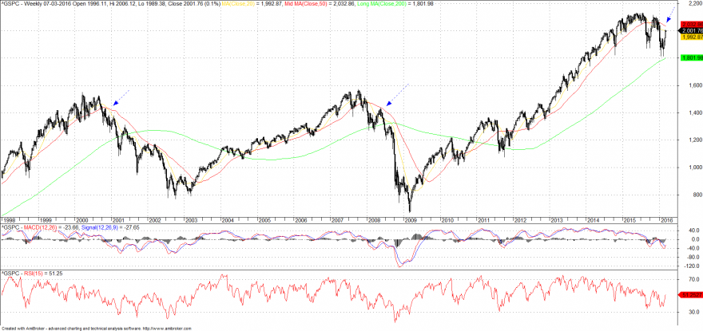
Task: Click the black 2,001.76 last price tag
Action: click(x=692, y=30)
